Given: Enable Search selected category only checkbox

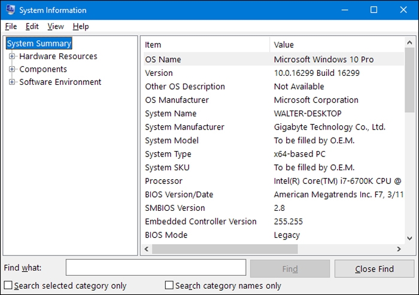Looking at the screenshot, I should [8, 285].
